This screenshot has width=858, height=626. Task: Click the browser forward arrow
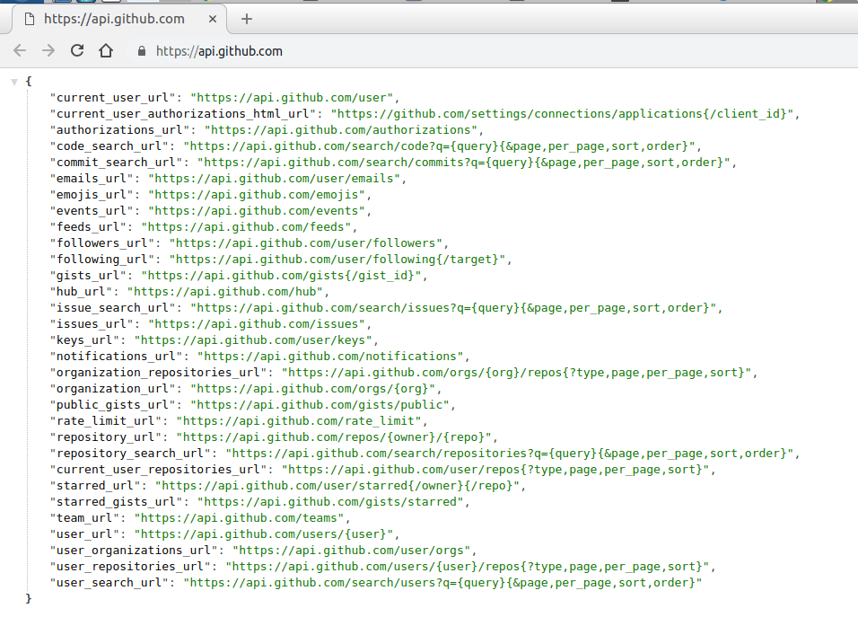click(x=48, y=51)
